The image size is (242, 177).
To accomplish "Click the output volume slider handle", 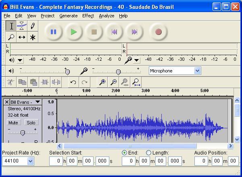I will click(68, 72).
